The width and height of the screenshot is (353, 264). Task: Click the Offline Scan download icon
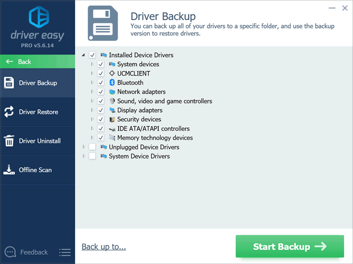click(9, 169)
